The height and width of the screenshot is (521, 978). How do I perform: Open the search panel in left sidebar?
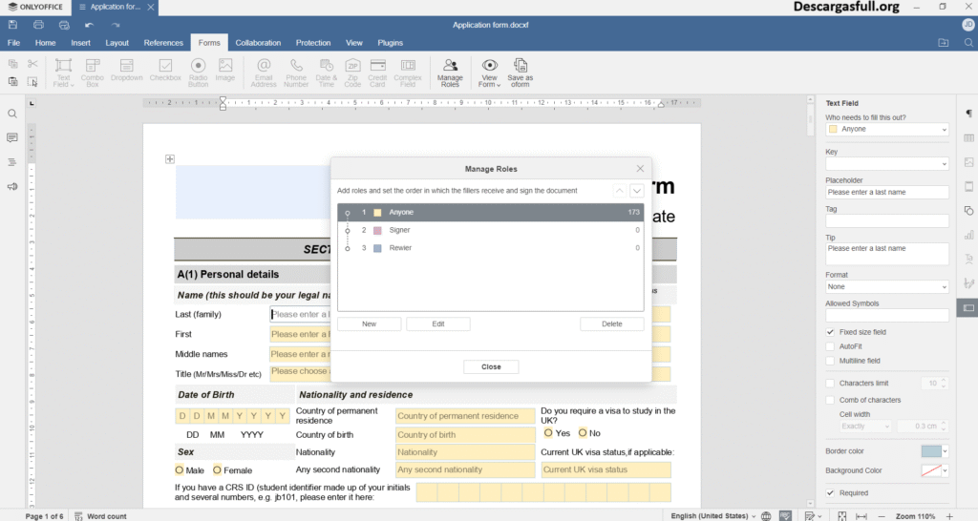pyautogui.click(x=12, y=114)
